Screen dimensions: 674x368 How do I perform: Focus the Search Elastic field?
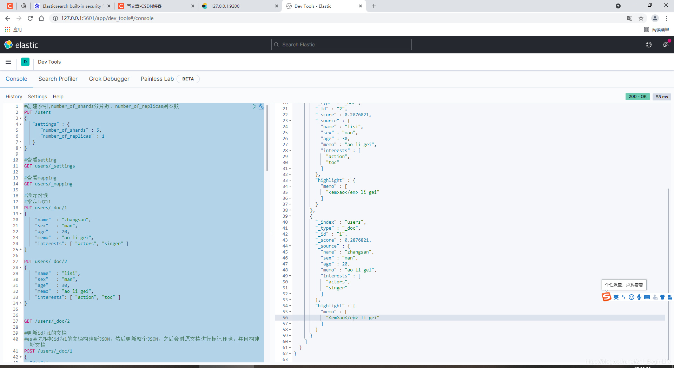(341, 45)
